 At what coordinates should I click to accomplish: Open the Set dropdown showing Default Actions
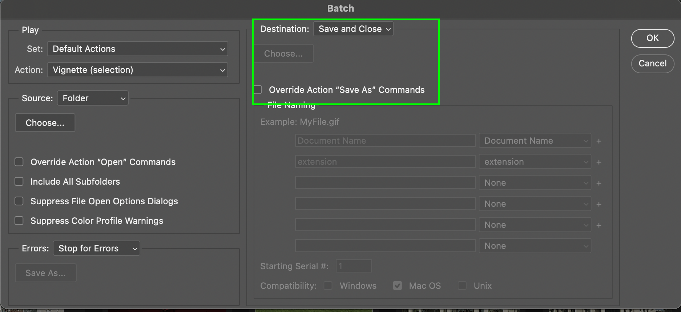point(137,49)
